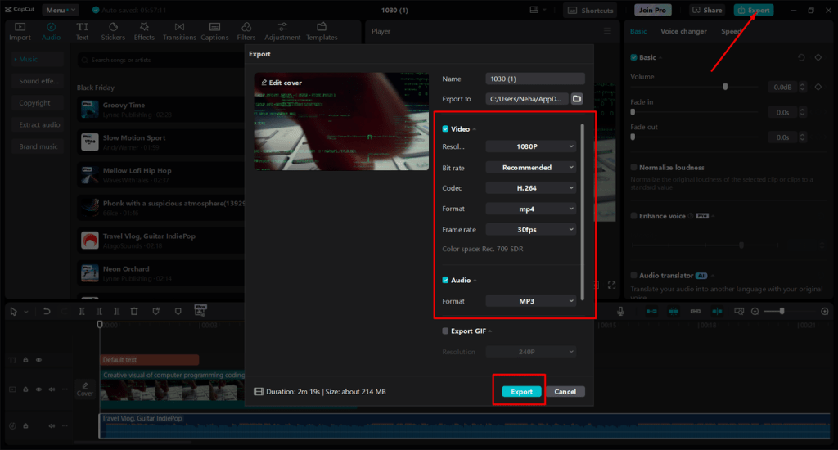
Task: Open the Adjustment tool icon
Action: 282,28
